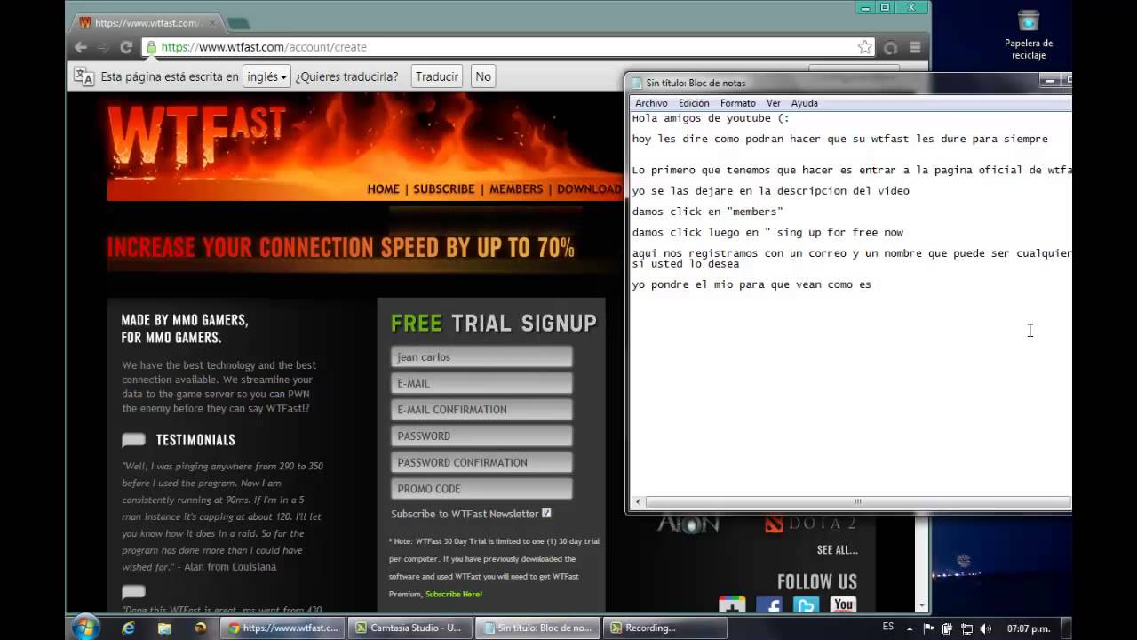This screenshot has height=640, width=1137.
Task: Open the Archivo menu in Notepad
Action: tap(651, 103)
